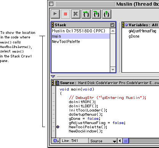Click the NewDocWindow(); source line
Viewport: 159px width, 148px height.
click(x=86, y=131)
